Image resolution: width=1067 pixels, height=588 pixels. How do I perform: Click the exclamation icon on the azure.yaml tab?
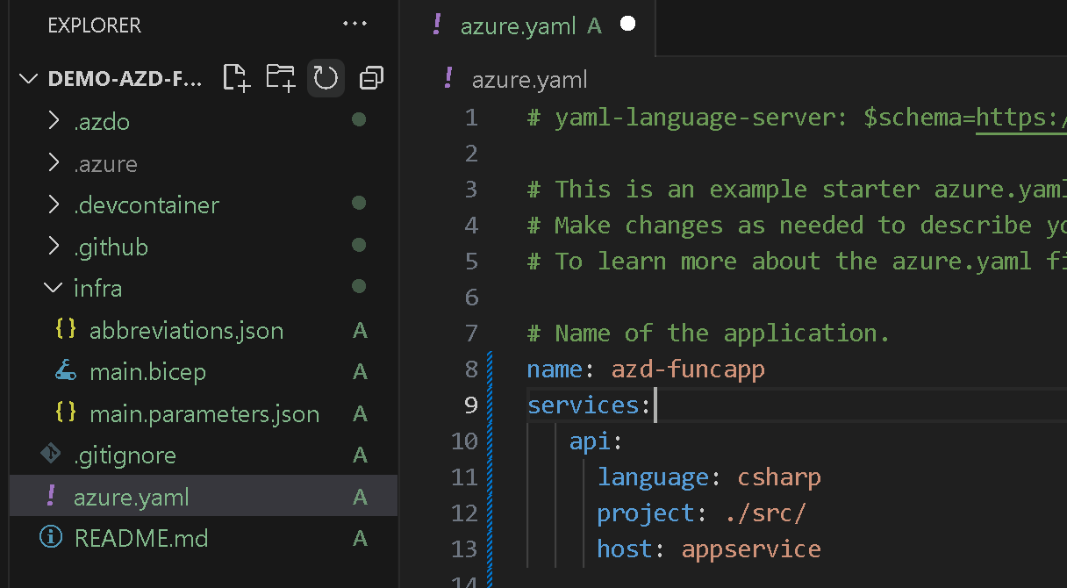(x=436, y=25)
